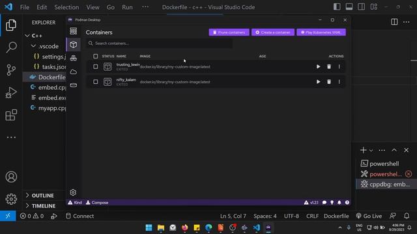This screenshot has width=417, height=234.
Task: Open Pods section in Podman Desktop
Action: point(74,58)
